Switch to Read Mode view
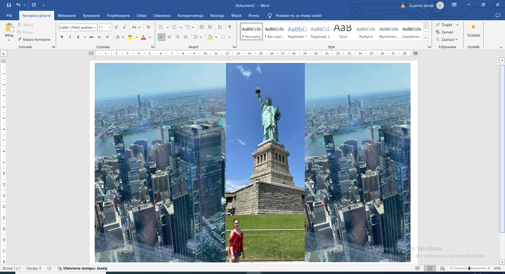This screenshot has width=505, height=274. tap(417, 268)
